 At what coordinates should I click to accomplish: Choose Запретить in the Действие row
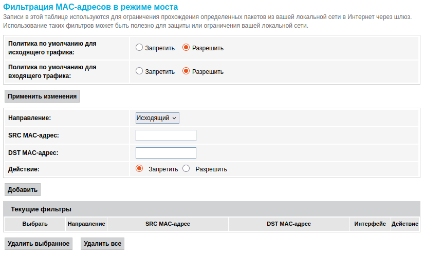(x=139, y=168)
